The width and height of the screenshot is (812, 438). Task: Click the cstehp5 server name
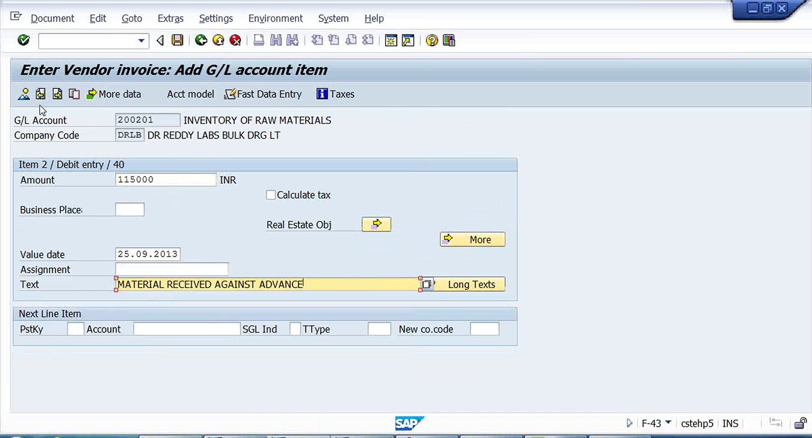[697, 423]
